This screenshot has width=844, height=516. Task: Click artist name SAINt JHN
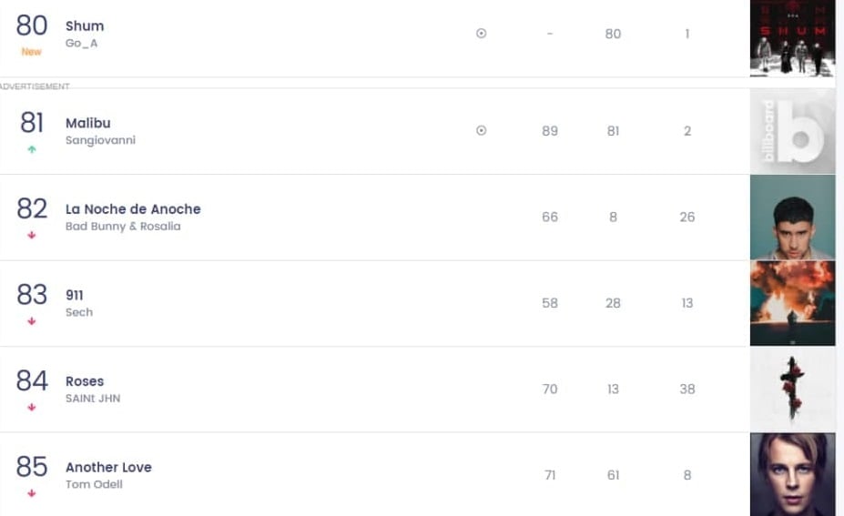93,399
